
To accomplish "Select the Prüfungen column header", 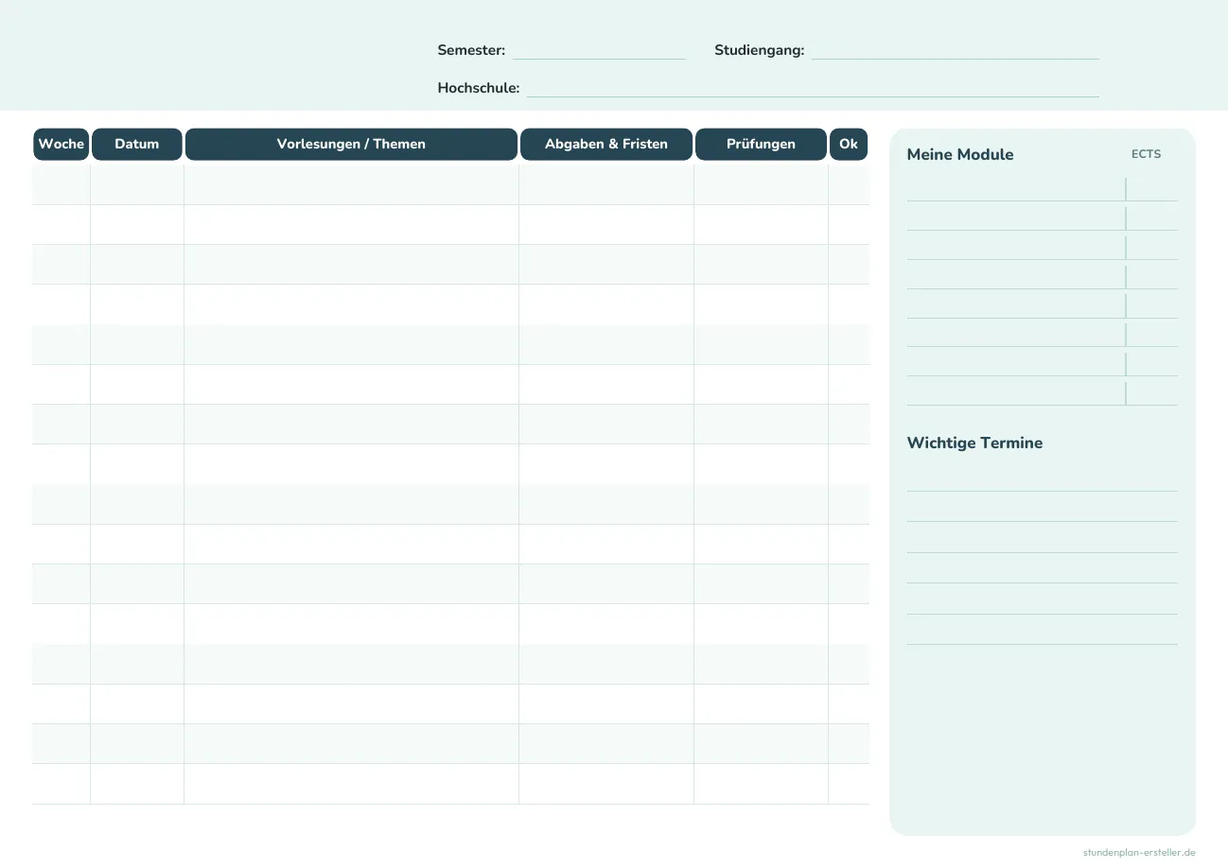I will click(761, 145).
